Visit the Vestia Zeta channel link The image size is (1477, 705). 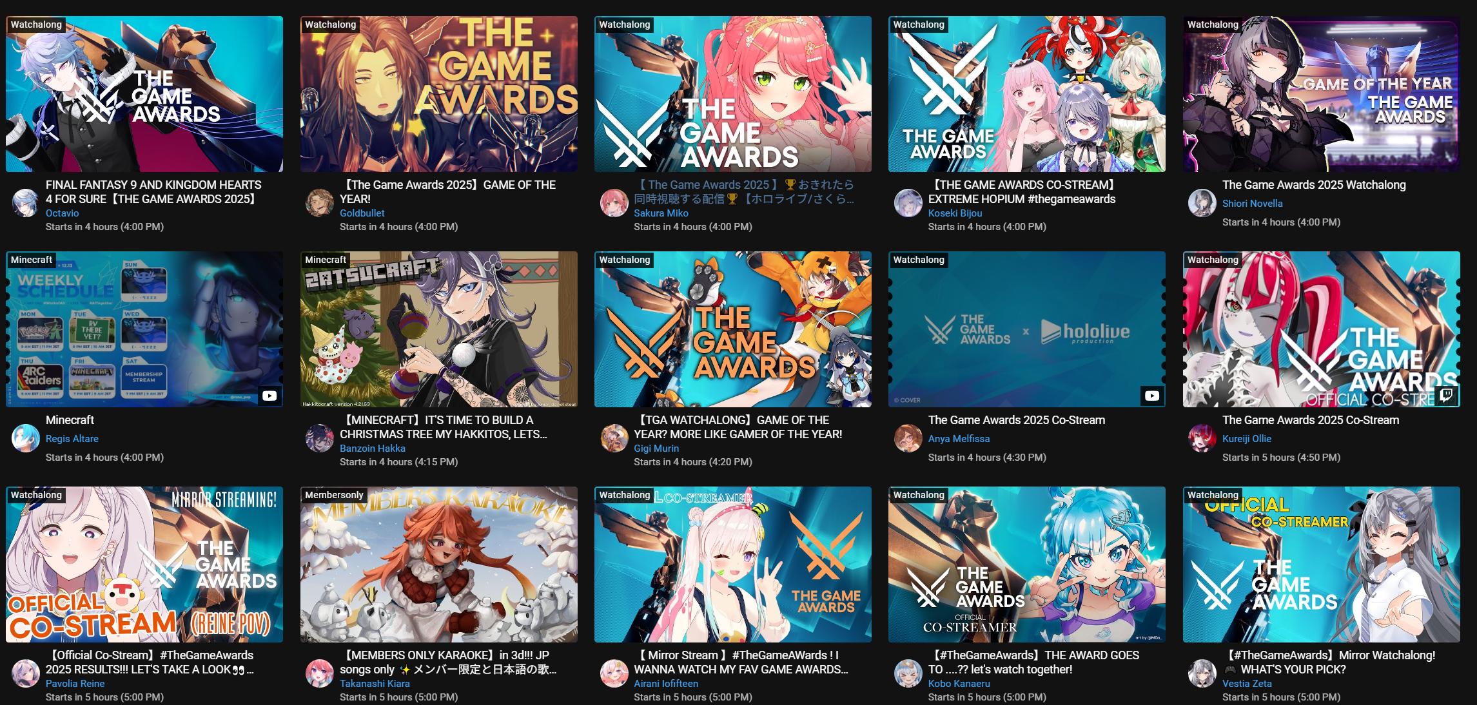point(1247,684)
